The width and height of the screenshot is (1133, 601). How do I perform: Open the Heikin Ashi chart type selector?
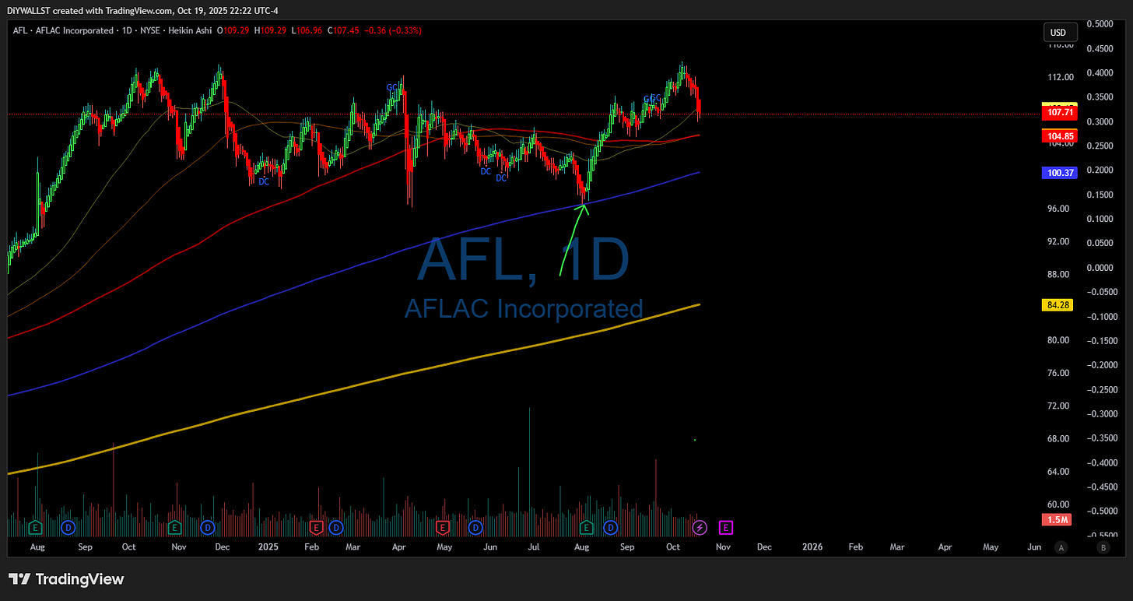coord(190,30)
